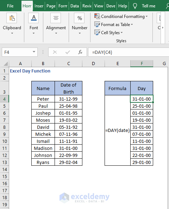Select the cell with date 05-31-92
This screenshot has height=209, width=169.
coord(69,127)
